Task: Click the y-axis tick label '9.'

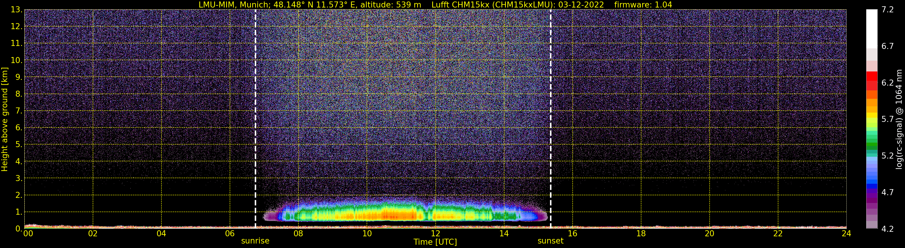Action: point(19,77)
